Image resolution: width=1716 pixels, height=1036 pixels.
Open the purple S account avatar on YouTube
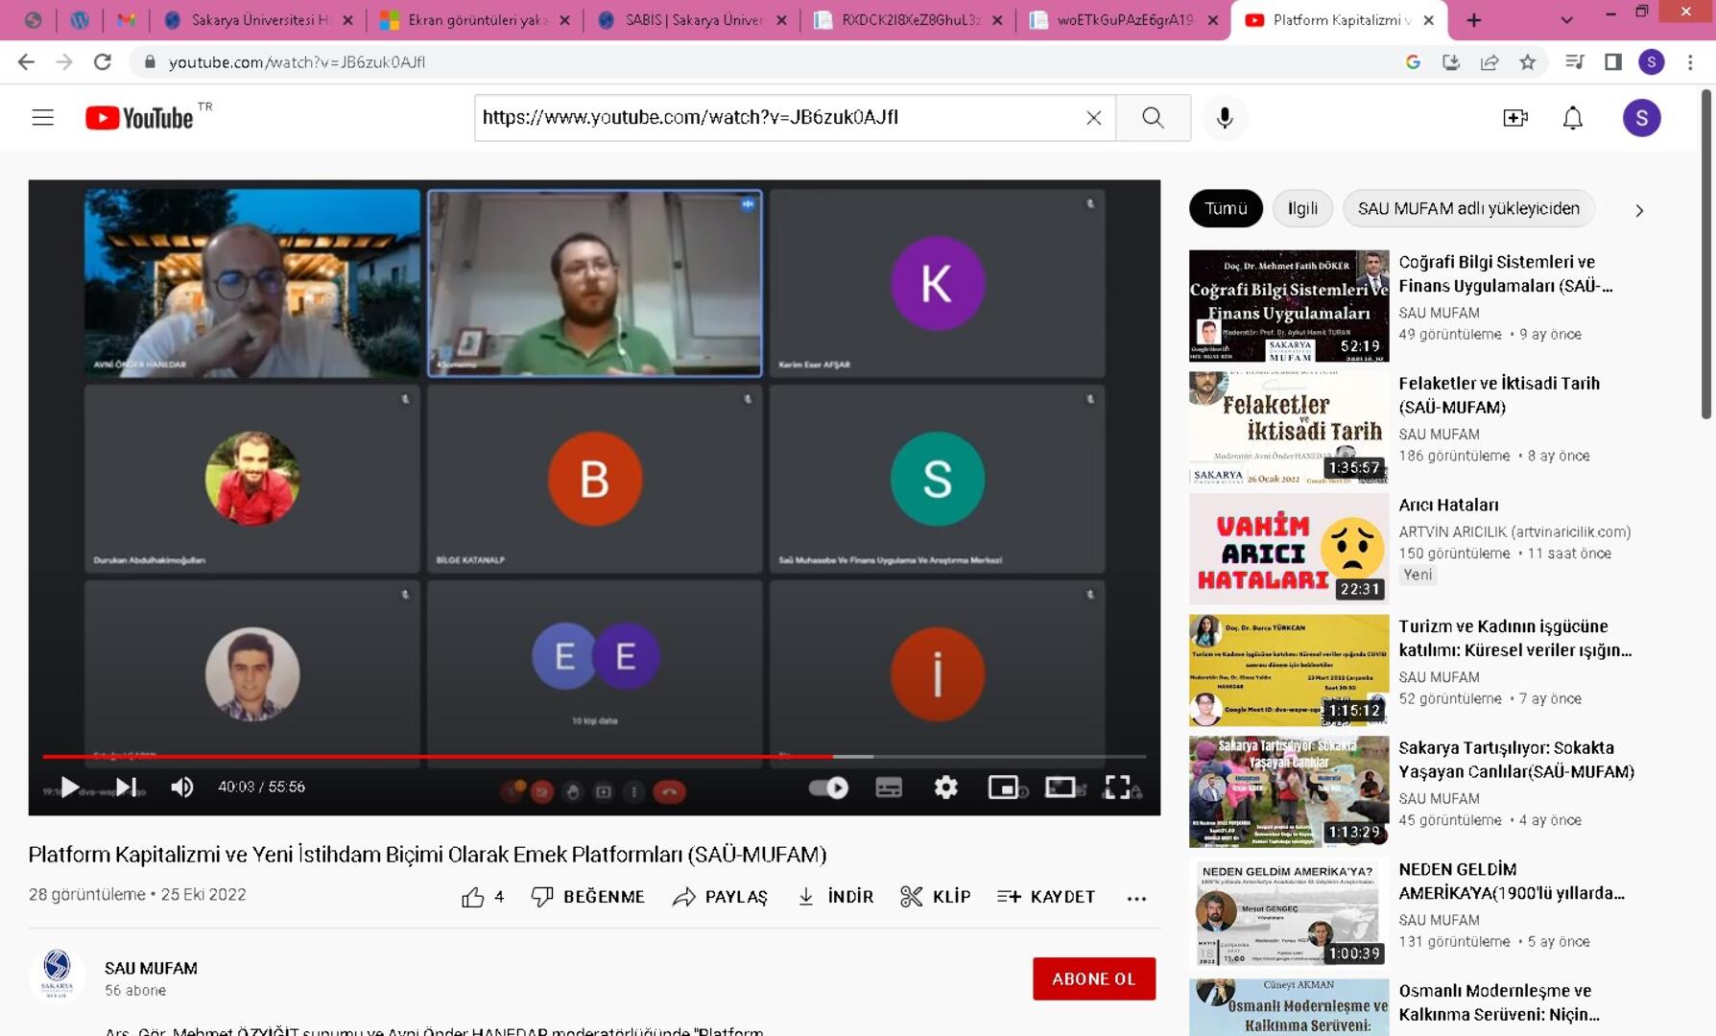(1641, 118)
